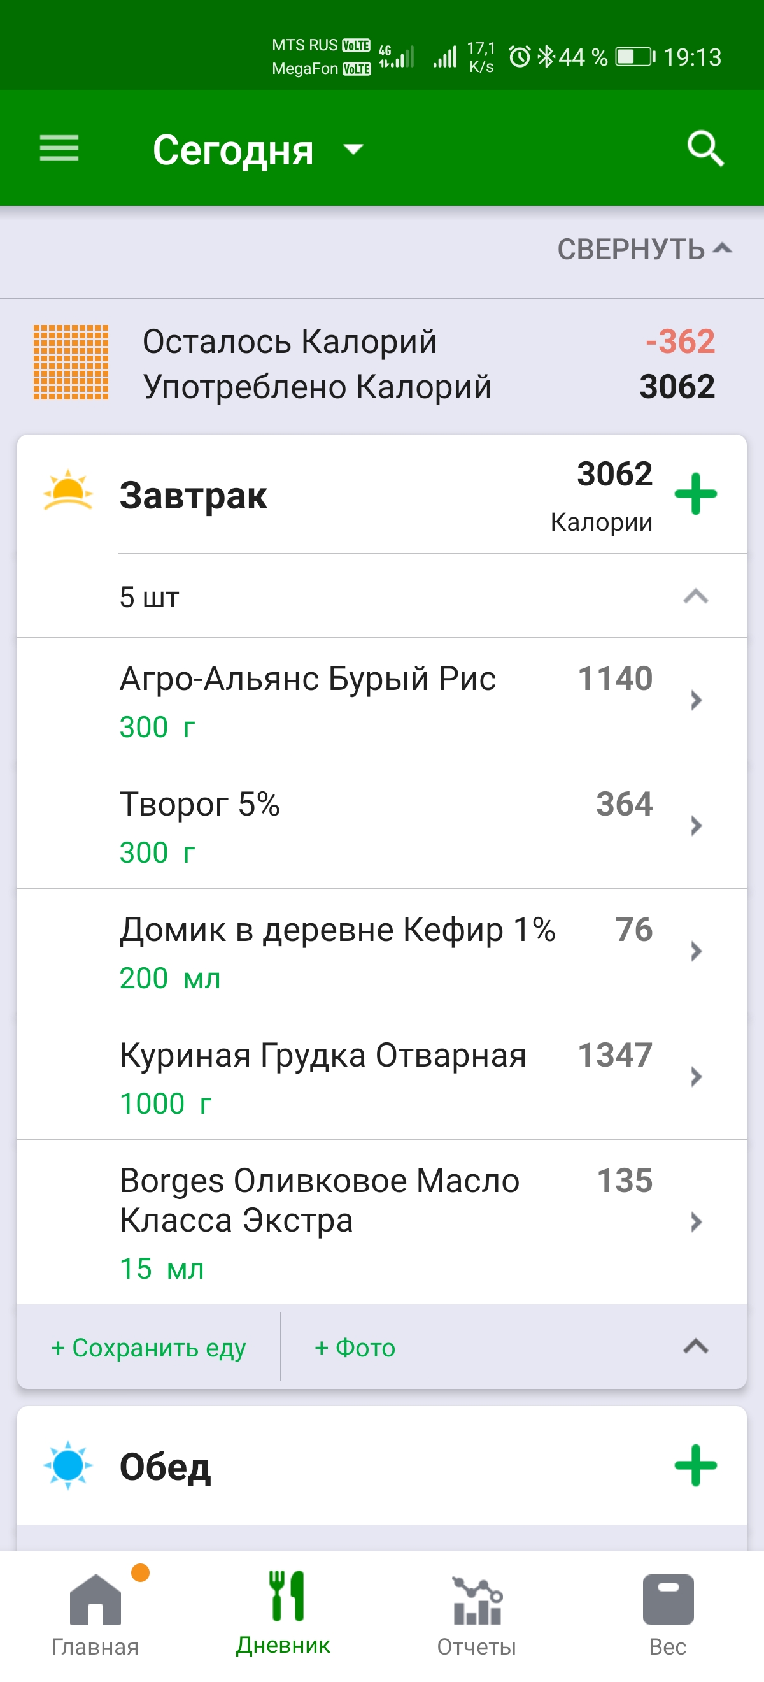Viewport: 764px width, 1682px height.
Task: Add food to Обед with plus icon
Action: (x=695, y=1465)
